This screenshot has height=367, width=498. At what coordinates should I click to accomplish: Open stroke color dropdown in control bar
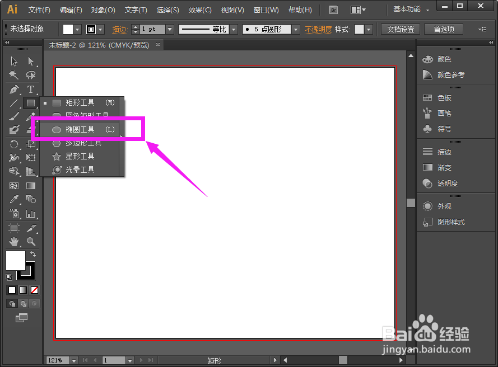tap(101, 30)
